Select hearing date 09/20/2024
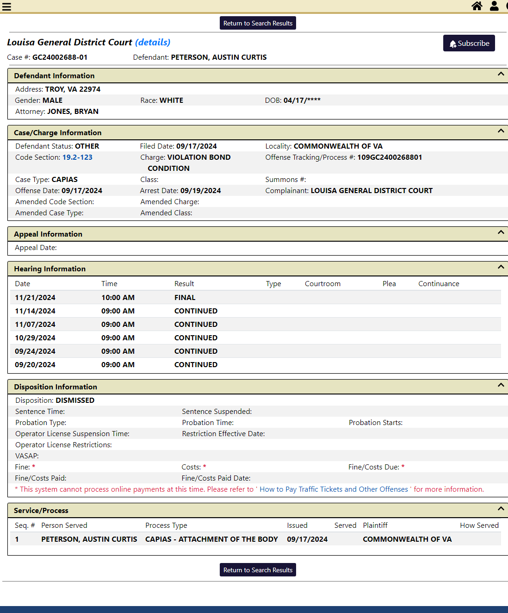Viewport: 508px width, 613px height. pyautogui.click(x=35, y=365)
